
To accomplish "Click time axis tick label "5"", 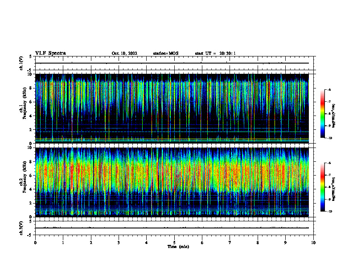I will tap(174, 243).
